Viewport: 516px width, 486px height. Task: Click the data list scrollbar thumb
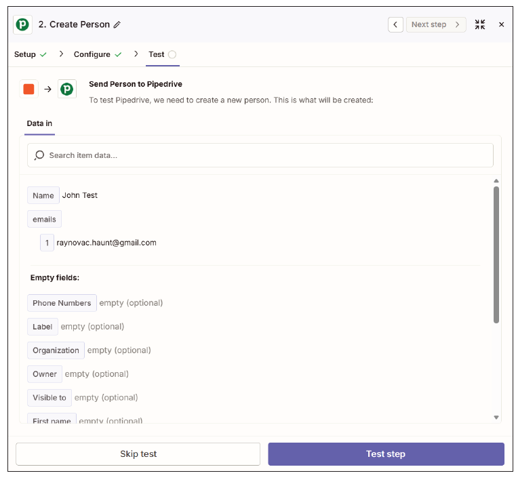coord(496,255)
